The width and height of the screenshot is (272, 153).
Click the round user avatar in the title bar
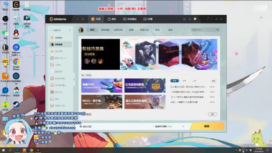click(195, 19)
